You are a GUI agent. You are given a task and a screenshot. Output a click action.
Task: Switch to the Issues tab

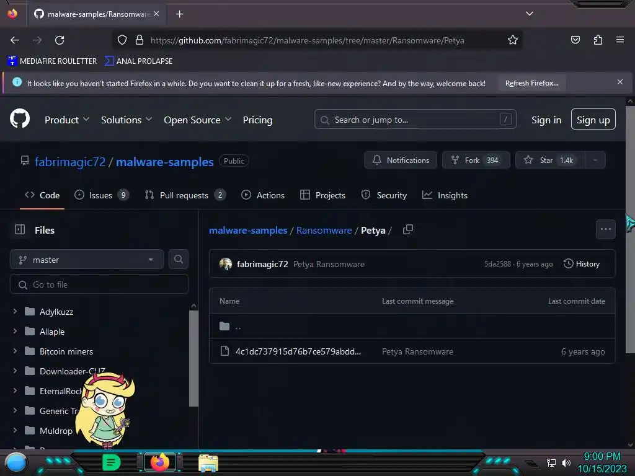pyautogui.click(x=102, y=195)
